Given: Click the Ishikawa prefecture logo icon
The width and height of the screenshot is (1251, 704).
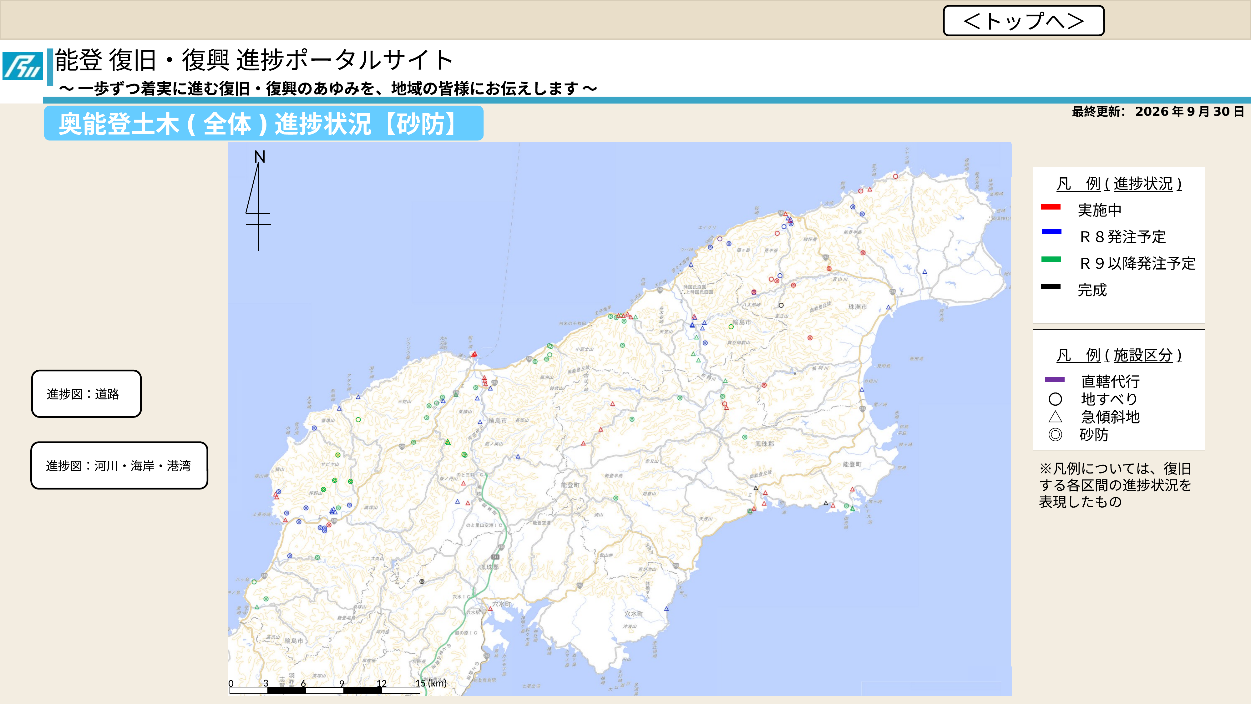Looking at the screenshot, I should pos(22,66).
